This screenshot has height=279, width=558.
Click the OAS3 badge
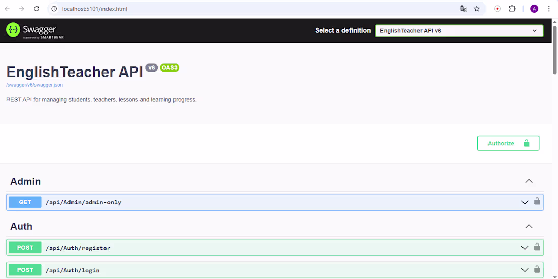(169, 67)
